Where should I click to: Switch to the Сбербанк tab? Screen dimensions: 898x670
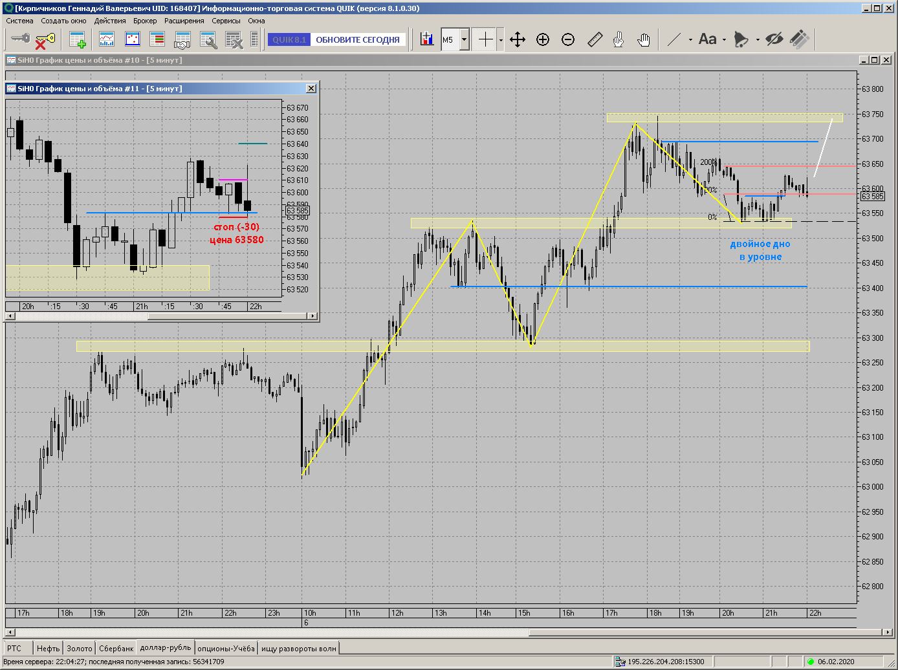click(116, 648)
